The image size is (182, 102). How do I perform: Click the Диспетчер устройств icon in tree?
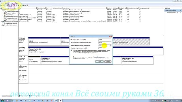(x=5, y=20)
